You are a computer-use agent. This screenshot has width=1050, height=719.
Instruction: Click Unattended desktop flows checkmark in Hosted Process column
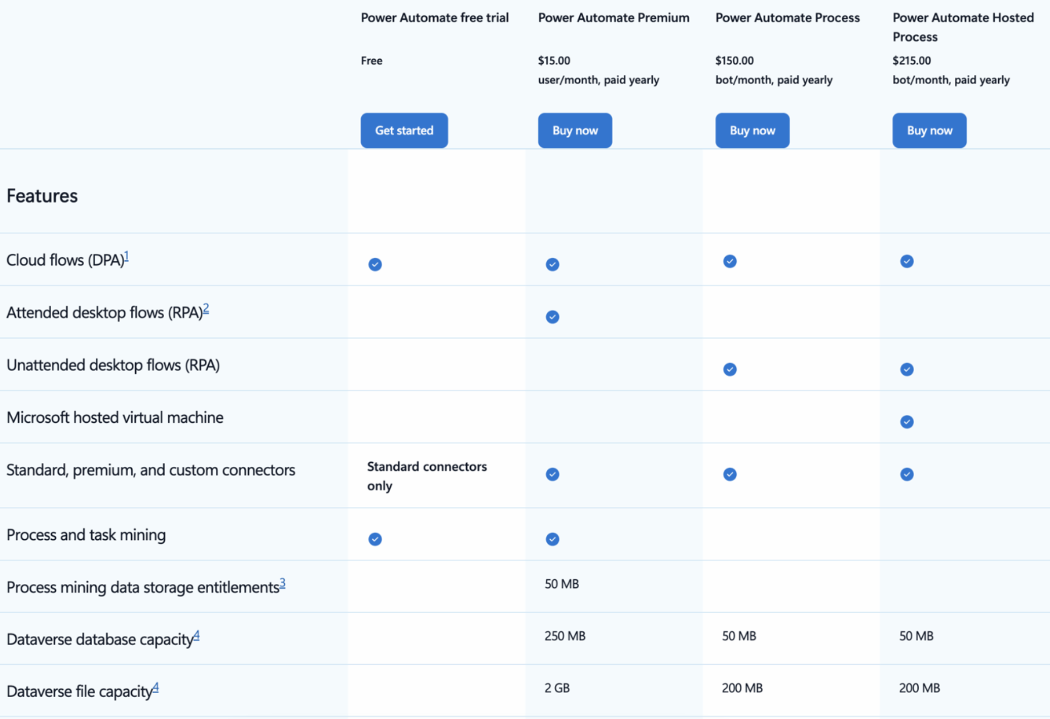[907, 370]
